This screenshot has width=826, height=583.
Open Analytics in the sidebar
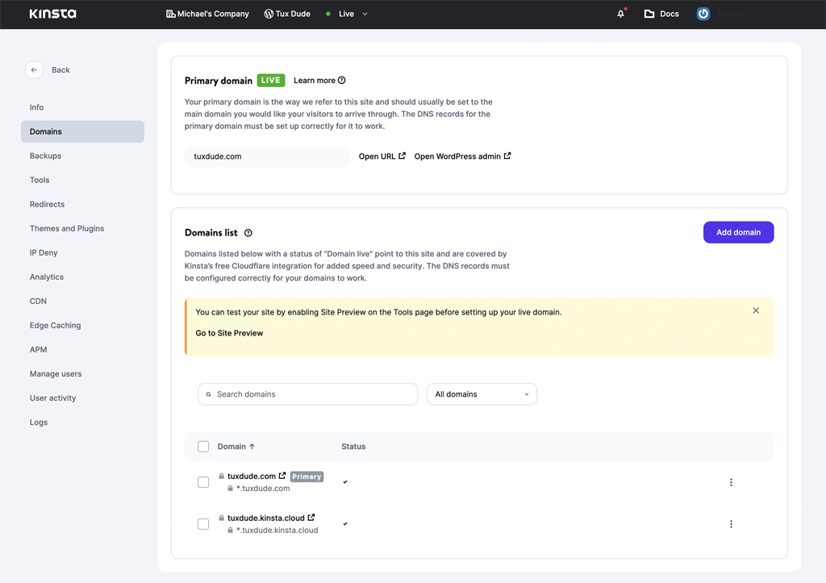[x=46, y=277]
